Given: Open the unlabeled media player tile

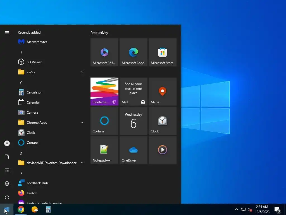Looking at the screenshot, I should (x=162, y=150).
